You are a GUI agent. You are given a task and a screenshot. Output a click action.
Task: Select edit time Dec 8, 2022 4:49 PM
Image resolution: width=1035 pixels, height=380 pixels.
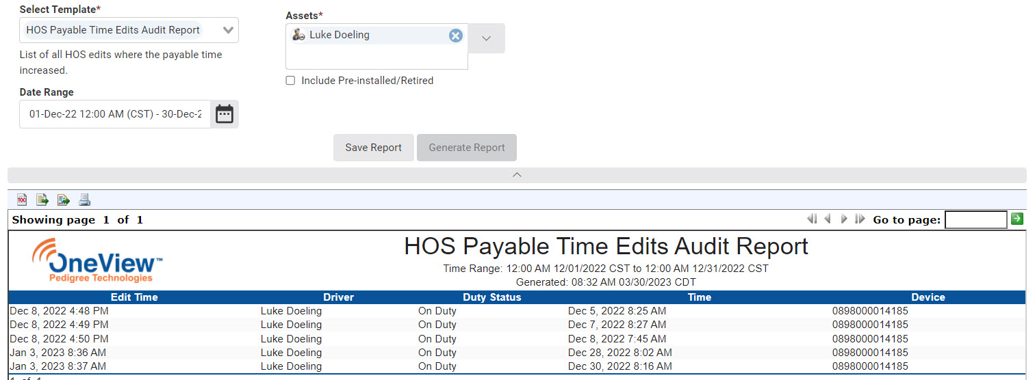[x=59, y=325]
